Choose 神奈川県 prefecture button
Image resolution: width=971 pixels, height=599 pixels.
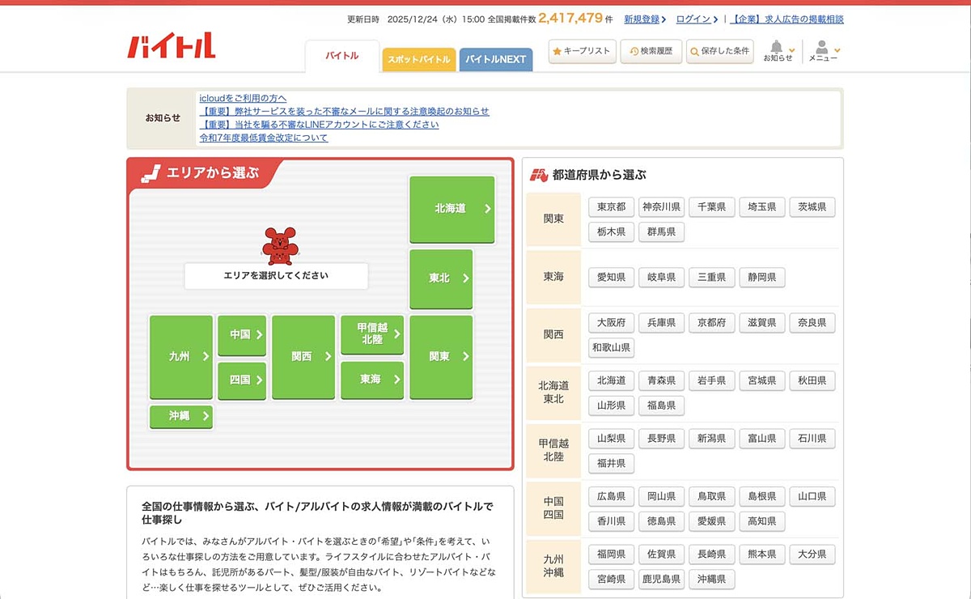[x=661, y=207]
